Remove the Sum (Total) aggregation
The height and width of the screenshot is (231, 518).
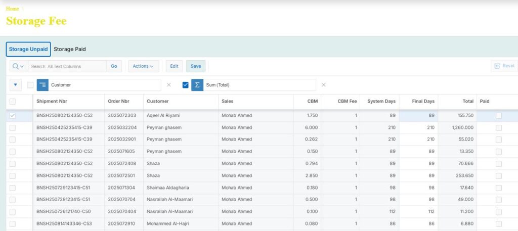tap(324, 85)
